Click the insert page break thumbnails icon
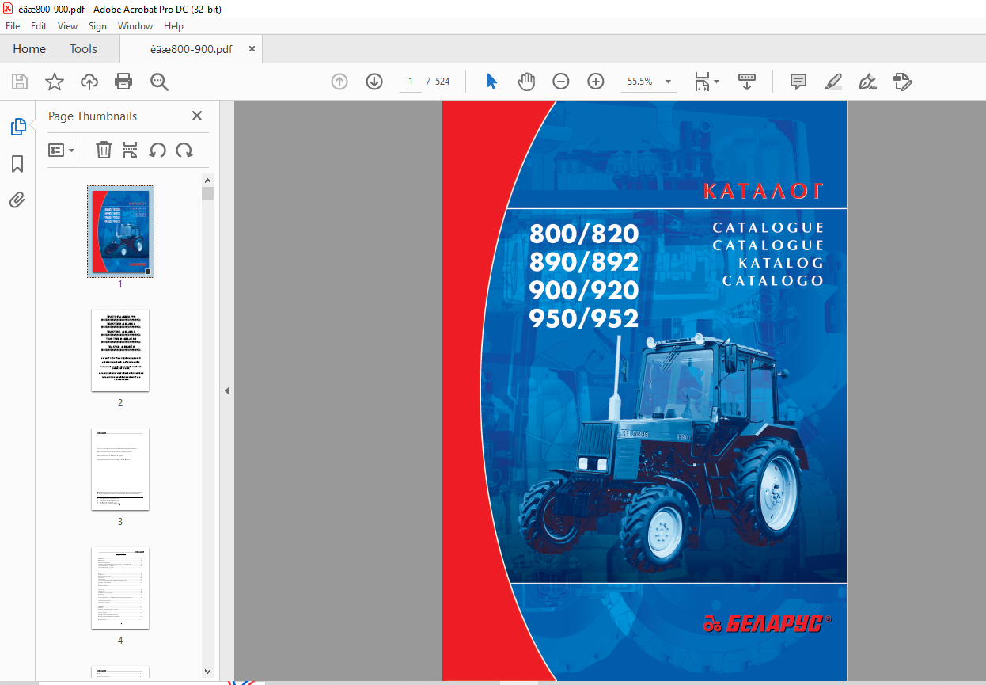The height and width of the screenshot is (685, 986). (131, 150)
